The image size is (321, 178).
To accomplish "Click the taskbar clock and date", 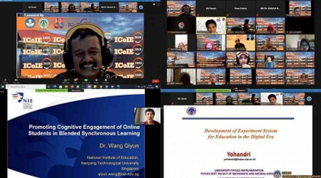I will pyautogui.click(x=150, y=87).
